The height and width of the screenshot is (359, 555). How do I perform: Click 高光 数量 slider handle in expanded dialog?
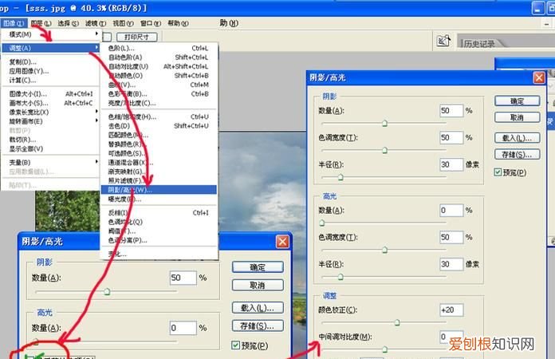click(x=321, y=223)
